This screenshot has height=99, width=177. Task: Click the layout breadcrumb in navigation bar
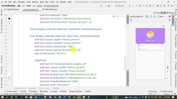coord(39,6)
